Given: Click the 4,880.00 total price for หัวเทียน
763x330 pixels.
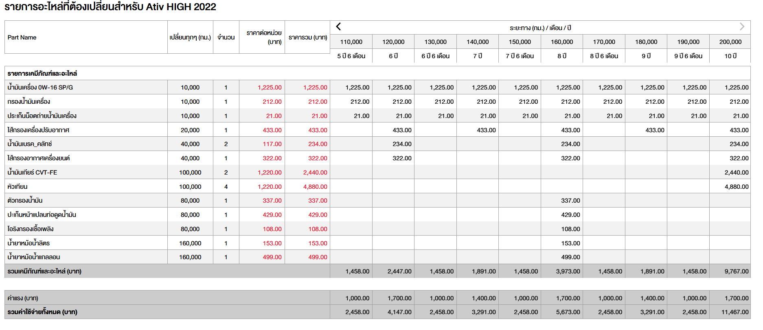Looking at the screenshot, I should tap(315, 187).
